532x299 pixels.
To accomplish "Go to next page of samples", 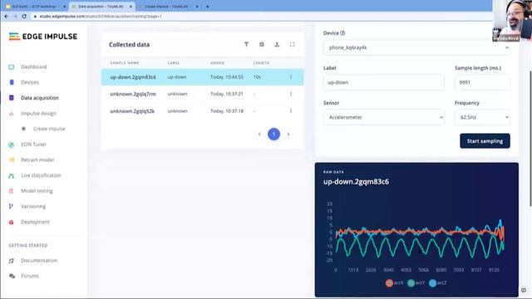I will coord(288,135).
